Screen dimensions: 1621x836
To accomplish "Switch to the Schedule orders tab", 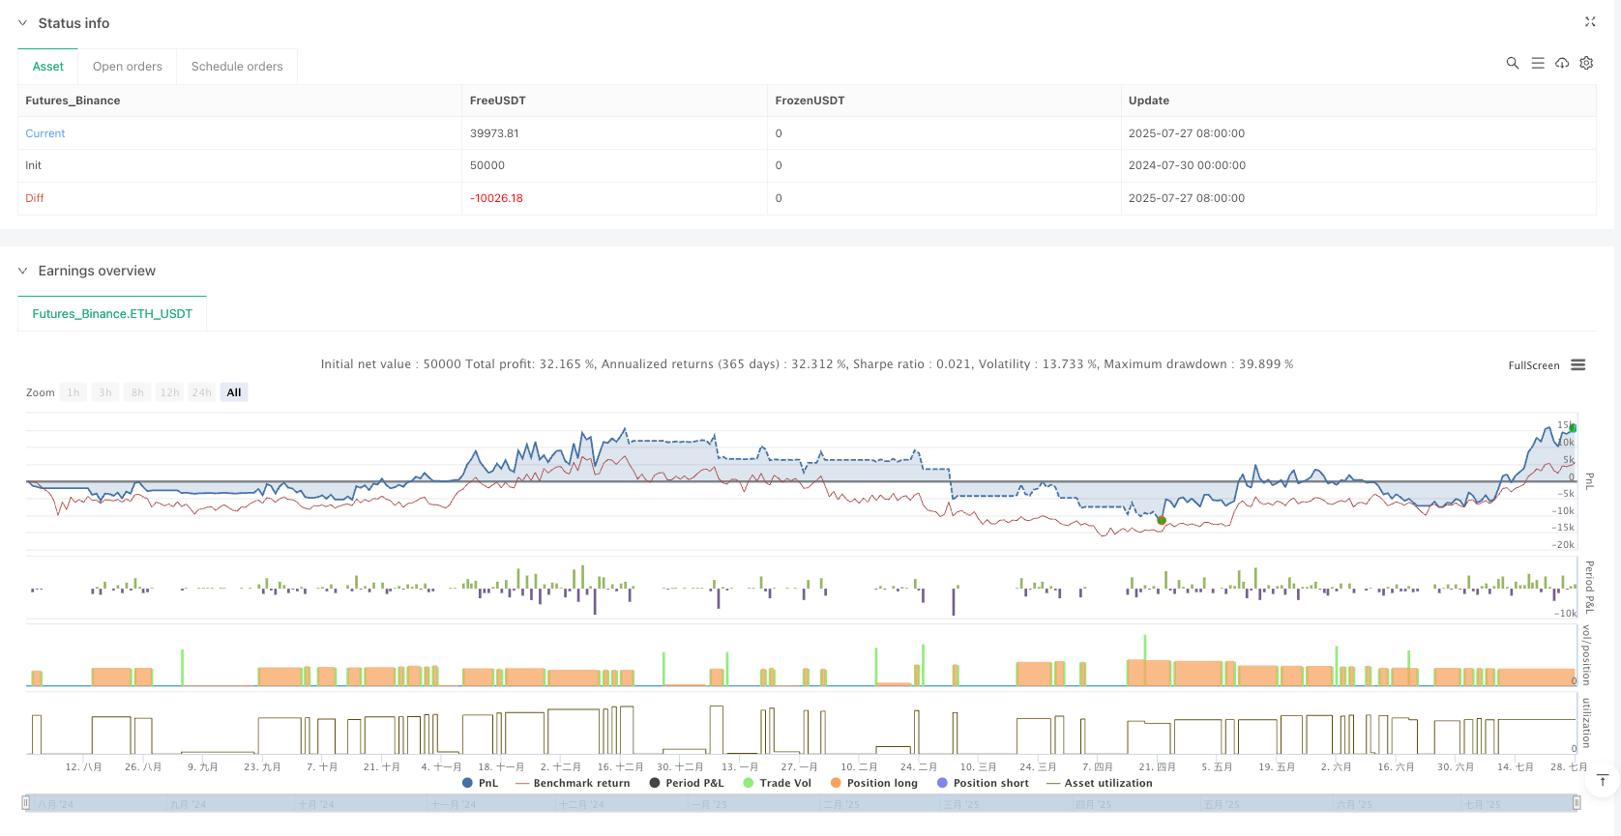I will pyautogui.click(x=237, y=67).
